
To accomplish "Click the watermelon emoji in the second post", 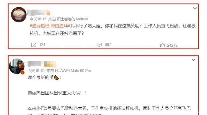I will [x=56, y=77].
